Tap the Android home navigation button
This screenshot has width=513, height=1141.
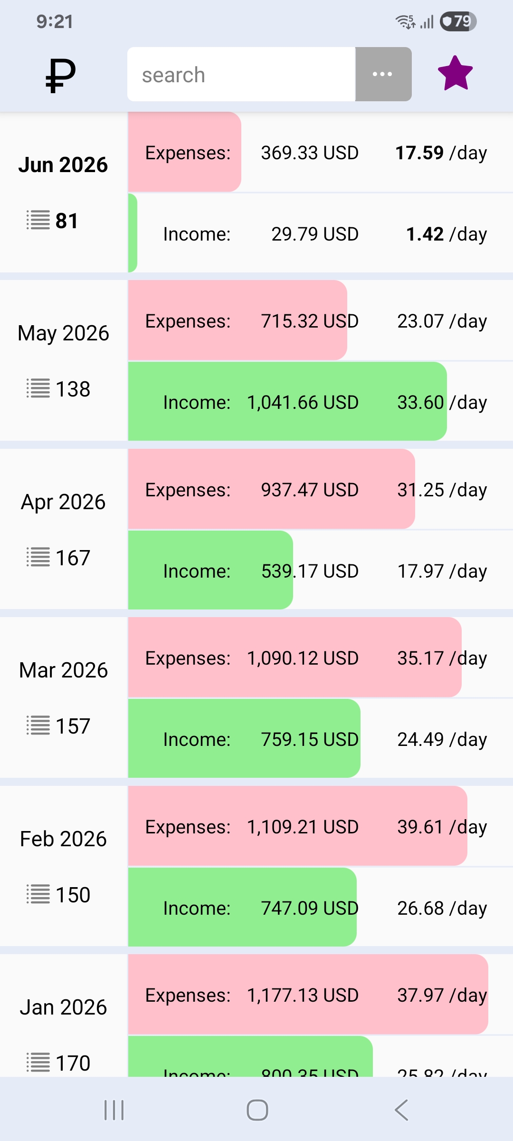coord(257,1110)
